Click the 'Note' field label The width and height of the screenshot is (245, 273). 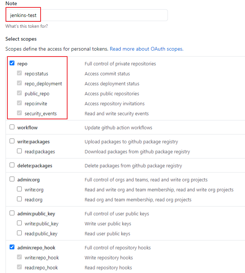coord(11,3)
